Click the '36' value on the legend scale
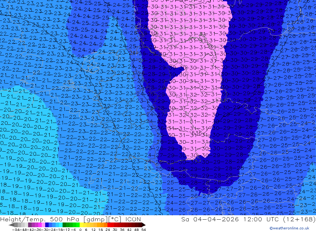 tap(122, 230)
